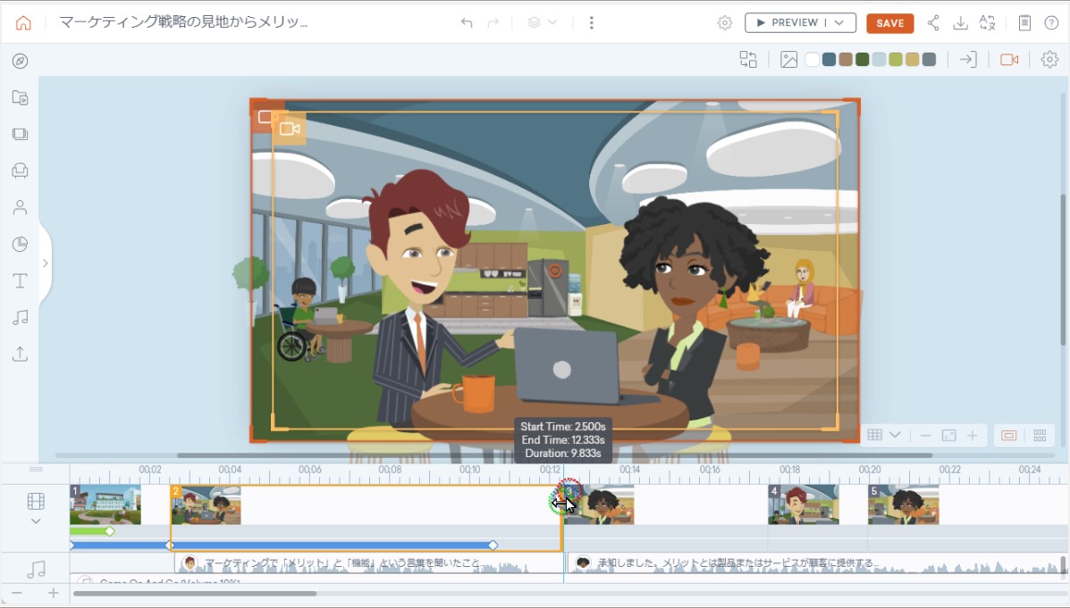The width and height of the screenshot is (1070, 608).
Task: Click the PREVIEW button
Action: click(787, 23)
